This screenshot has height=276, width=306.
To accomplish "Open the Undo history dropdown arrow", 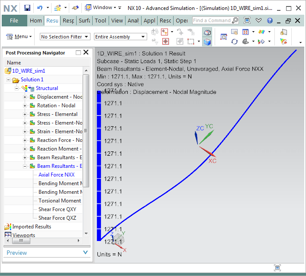I will click(48, 8).
